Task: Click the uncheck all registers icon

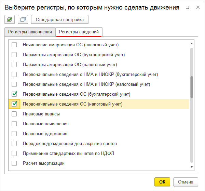Action: pos(23,20)
